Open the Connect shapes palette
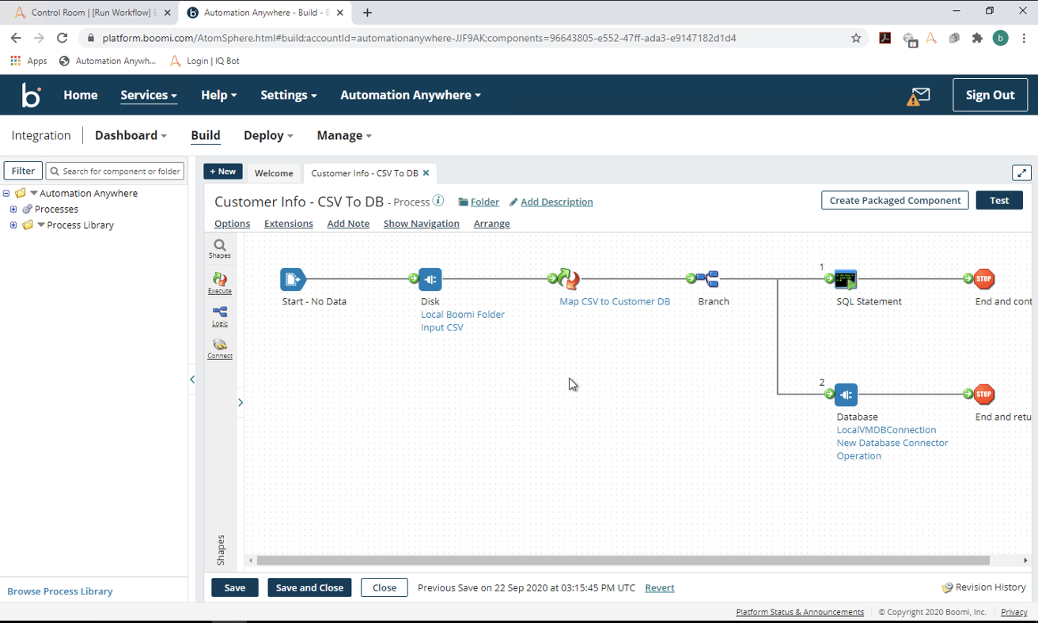Viewport: 1038px width, 623px height. [220, 348]
